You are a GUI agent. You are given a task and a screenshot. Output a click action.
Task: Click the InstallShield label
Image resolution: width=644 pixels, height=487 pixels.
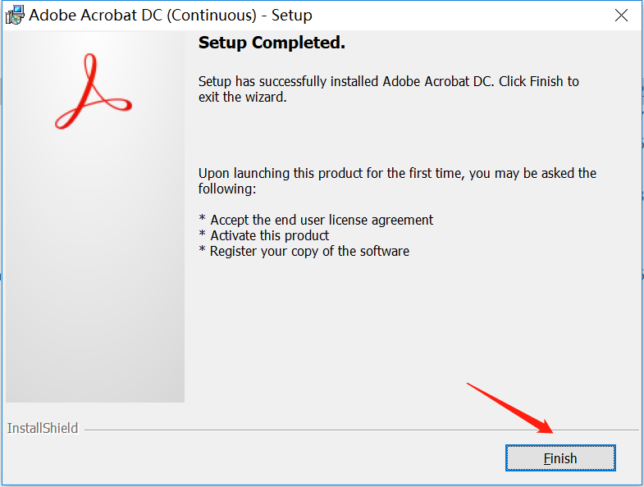tap(43, 428)
